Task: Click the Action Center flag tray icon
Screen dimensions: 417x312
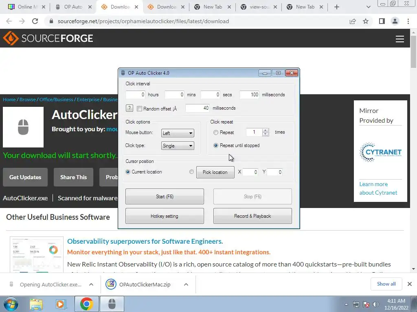Action: coord(366,304)
